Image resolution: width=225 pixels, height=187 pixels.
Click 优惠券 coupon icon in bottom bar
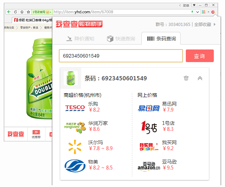(36, 134)
